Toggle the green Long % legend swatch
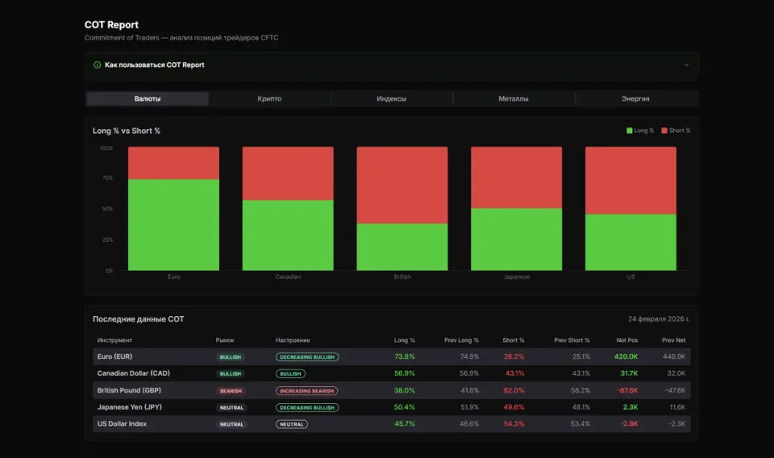 click(630, 131)
